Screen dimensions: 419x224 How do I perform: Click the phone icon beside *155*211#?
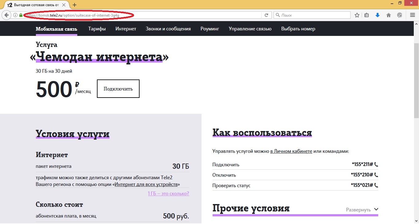(x=376, y=164)
